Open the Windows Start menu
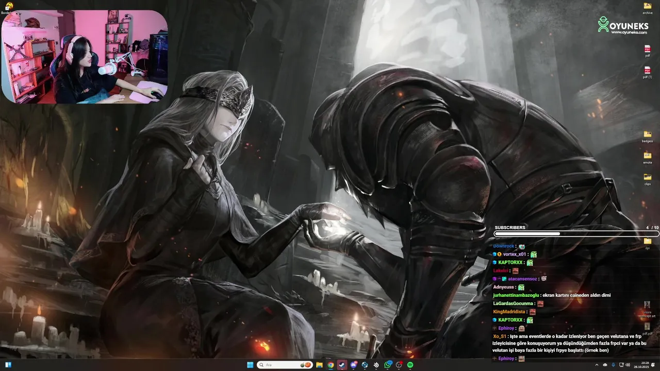660x371 pixels. pos(250,365)
